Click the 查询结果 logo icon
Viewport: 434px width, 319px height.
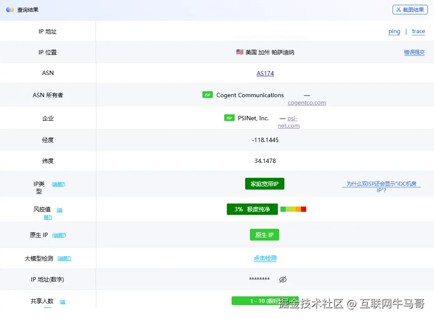[10, 10]
